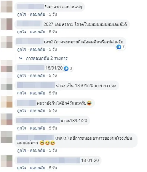The width and height of the screenshot is (147, 172).
Task: Click ตอบกลับ under the ผมว่ายังกินได้อีก4วัน comment
Action: (x=38, y=111)
